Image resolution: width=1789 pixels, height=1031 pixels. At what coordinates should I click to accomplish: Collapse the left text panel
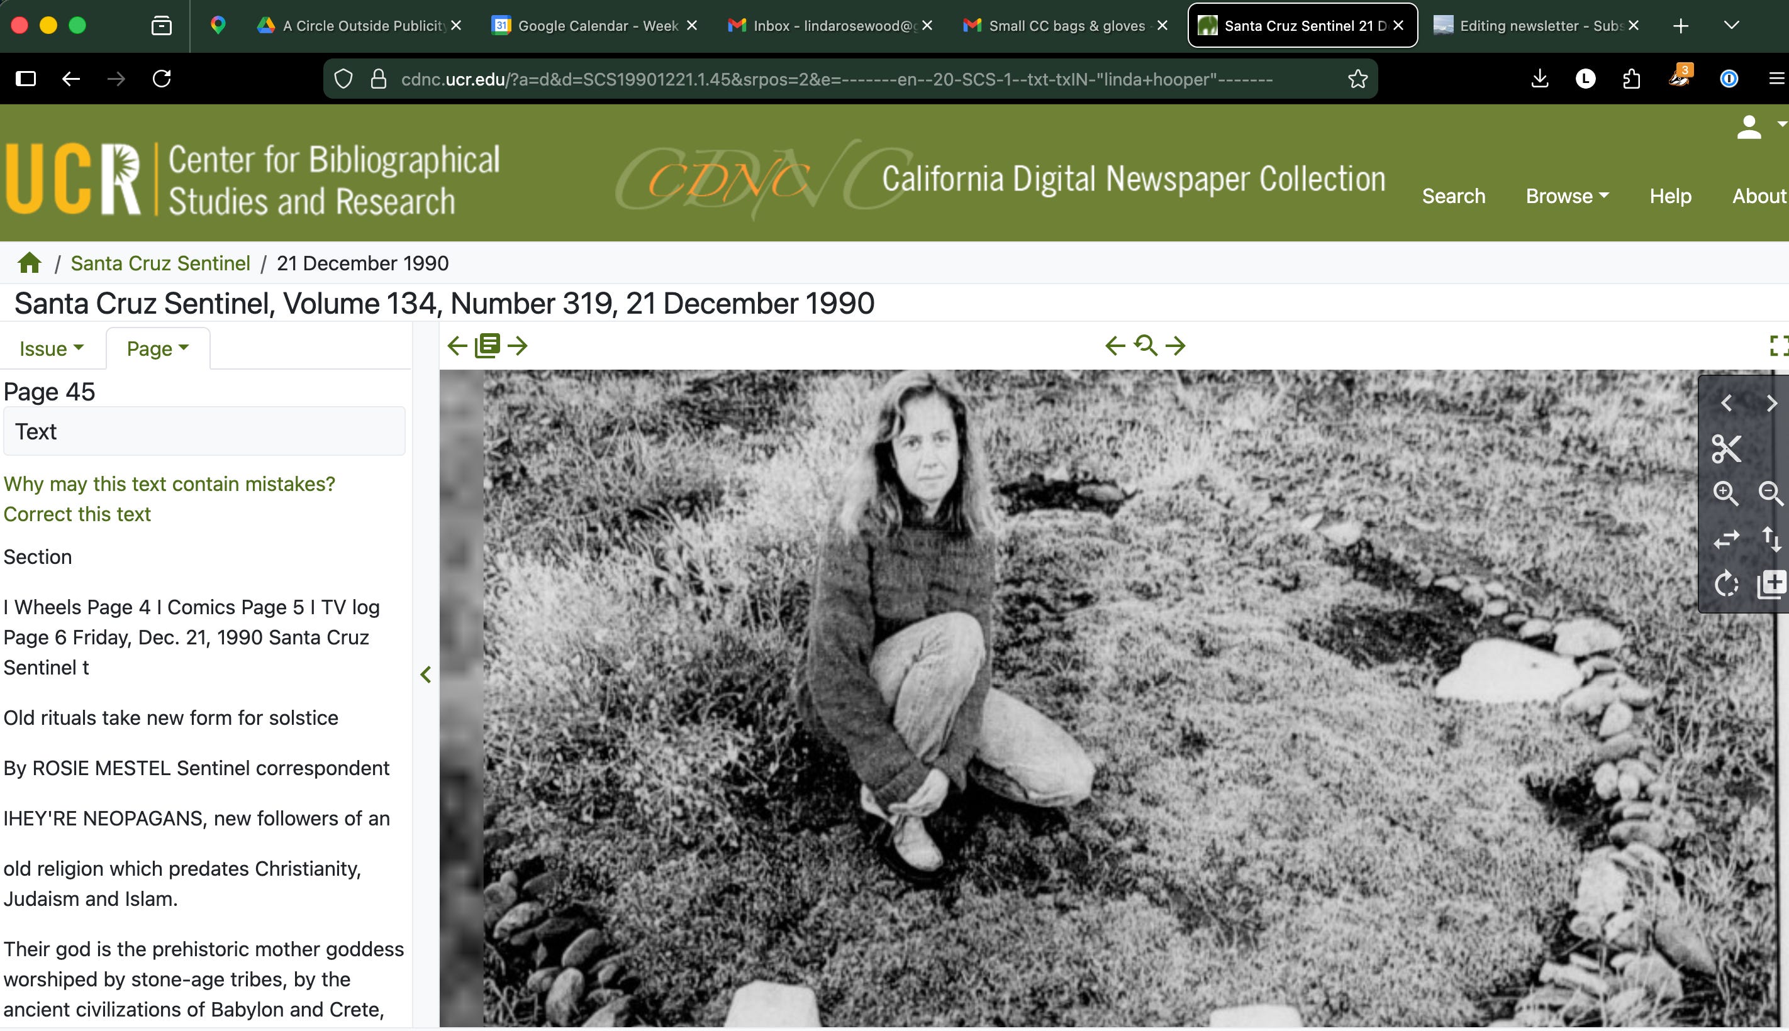click(426, 674)
